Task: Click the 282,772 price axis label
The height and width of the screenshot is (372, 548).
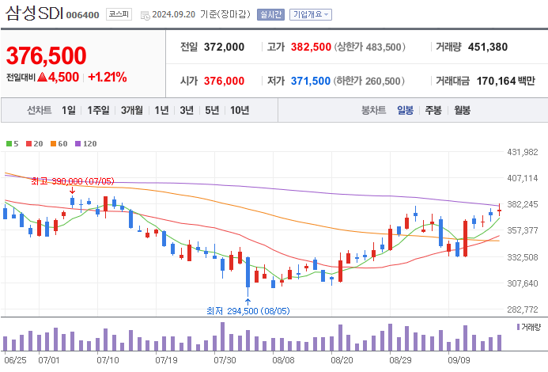Action: [523, 309]
